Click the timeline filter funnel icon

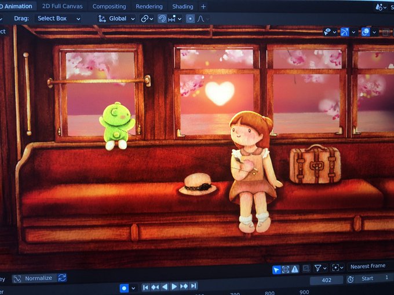pyautogui.click(x=318, y=268)
